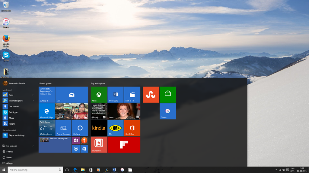This screenshot has height=173, width=309.
Task: Open the Kindle tile
Action: 99,128
